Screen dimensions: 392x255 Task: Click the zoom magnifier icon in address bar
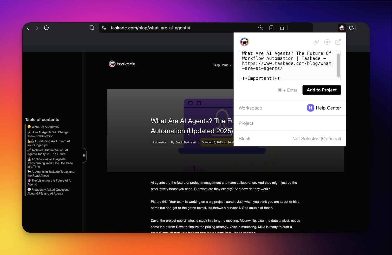point(261,28)
